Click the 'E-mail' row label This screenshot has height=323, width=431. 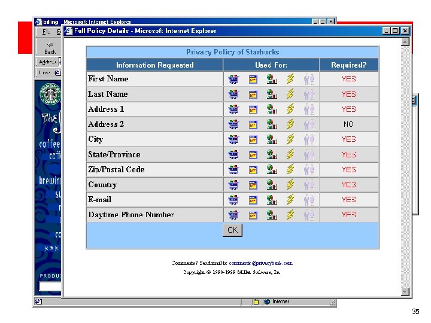pos(99,200)
